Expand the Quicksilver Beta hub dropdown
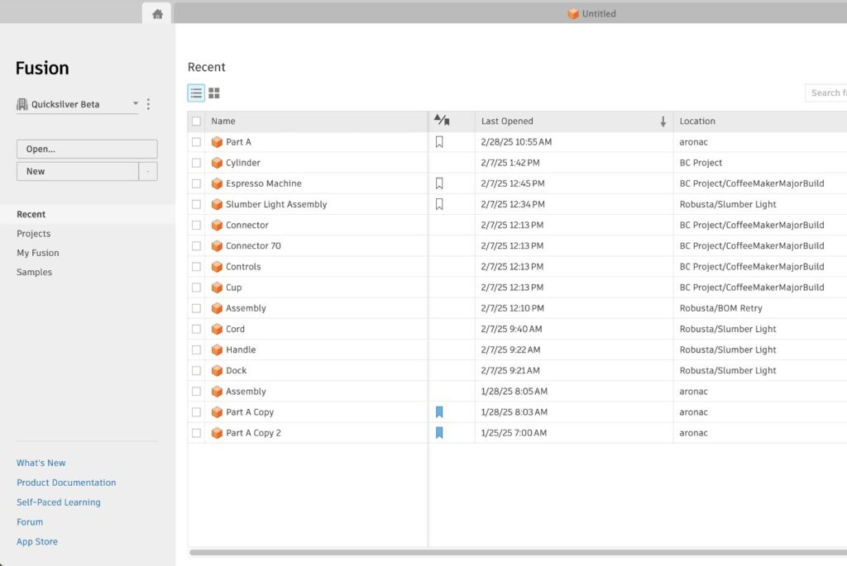This screenshot has width=847, height=566. (x=136, y=103)
